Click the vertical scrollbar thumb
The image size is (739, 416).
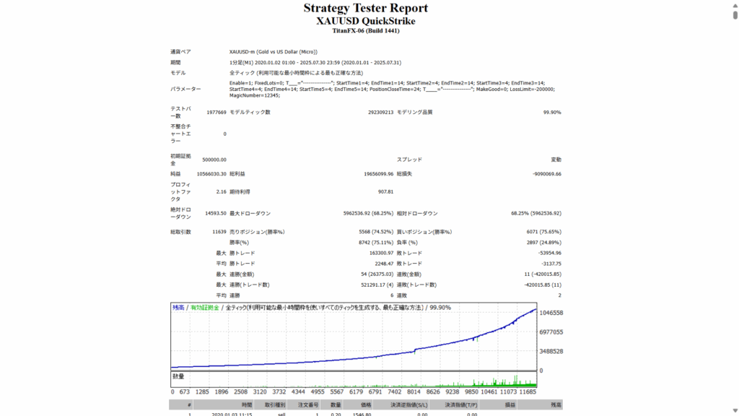735,14
